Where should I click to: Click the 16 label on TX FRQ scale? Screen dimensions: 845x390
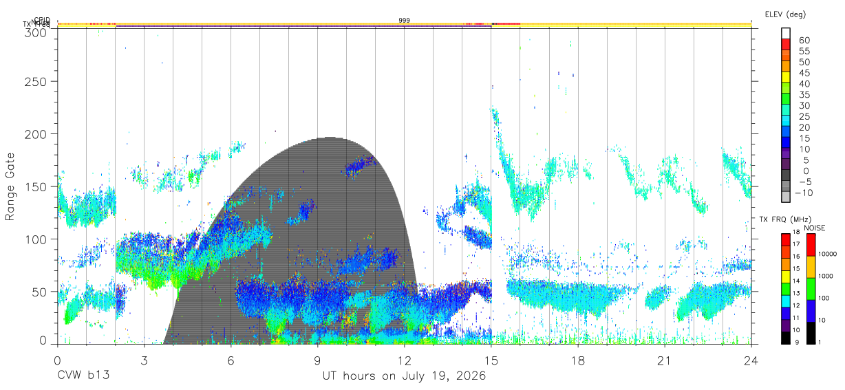click(798, 257)
